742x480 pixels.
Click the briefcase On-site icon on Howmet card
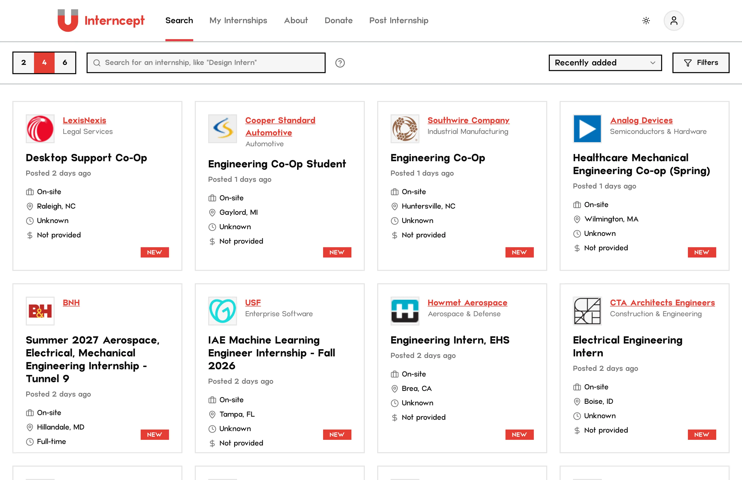pyautogui.click(x=394, y=374)
